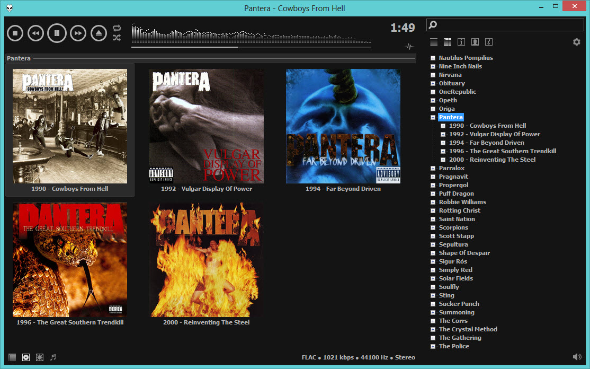
Task: Stop playback with the stop button
Action: click(x=15, y=33)
